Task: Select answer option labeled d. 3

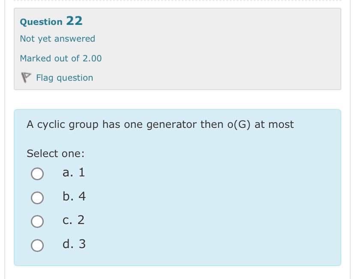Action: 74,244
